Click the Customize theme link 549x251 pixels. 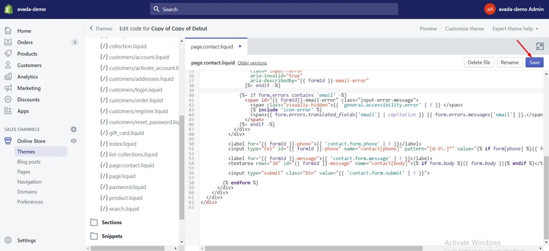pyautogui.click(x=464, y=29)
